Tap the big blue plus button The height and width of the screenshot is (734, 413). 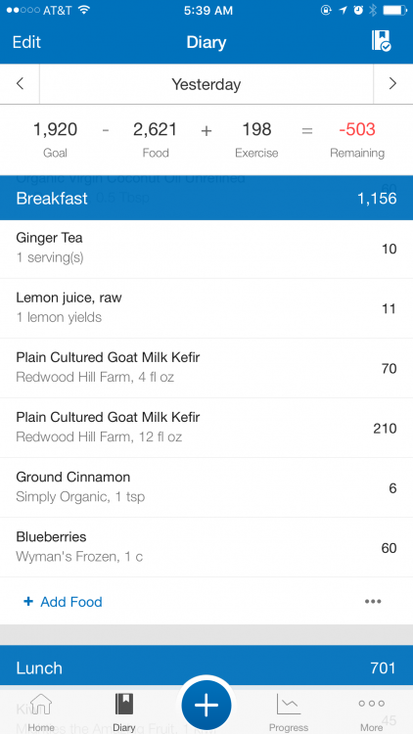tap(206, 705)
